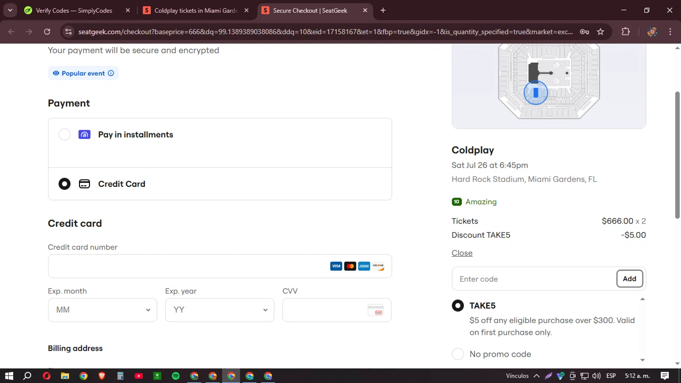This screenshot has height=383, width=681.
Task: Click the Affirm installments logo icon
Action: 84,134
